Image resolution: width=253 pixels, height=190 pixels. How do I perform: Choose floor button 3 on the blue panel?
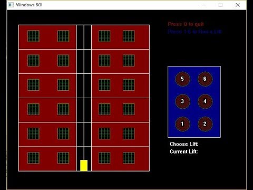182,101
